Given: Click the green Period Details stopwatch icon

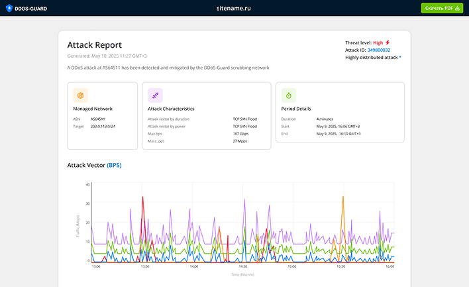Looking at the screenshot, I should tap(289, 95).
